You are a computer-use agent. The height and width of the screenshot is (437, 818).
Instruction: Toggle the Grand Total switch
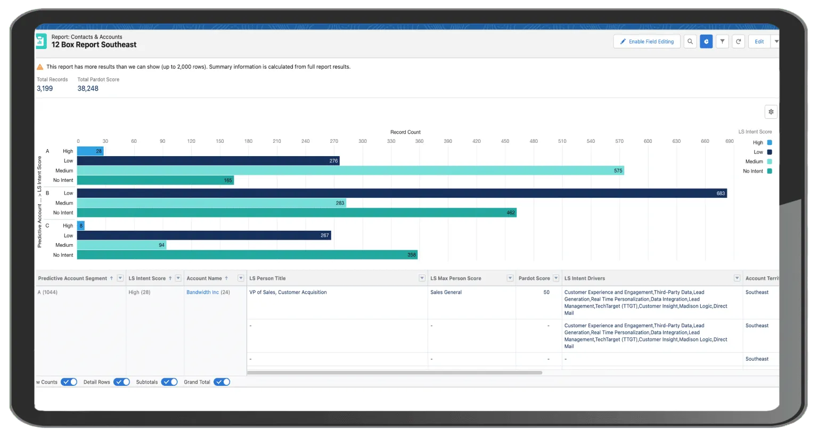222,382
